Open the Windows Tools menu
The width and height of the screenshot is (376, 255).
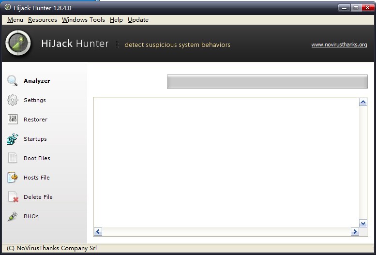83,20
